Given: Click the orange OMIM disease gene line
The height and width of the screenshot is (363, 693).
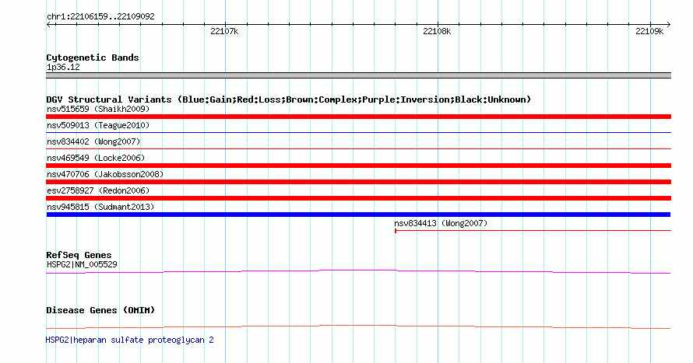Looking at the screenshot, I should (358, 326).
